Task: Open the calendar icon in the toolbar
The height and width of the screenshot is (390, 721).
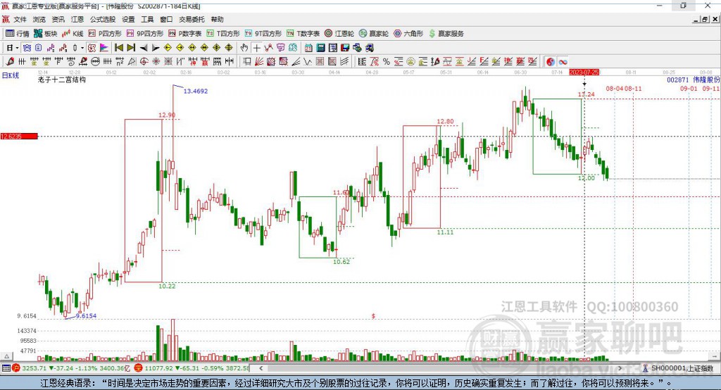Action: coord(308,48)
